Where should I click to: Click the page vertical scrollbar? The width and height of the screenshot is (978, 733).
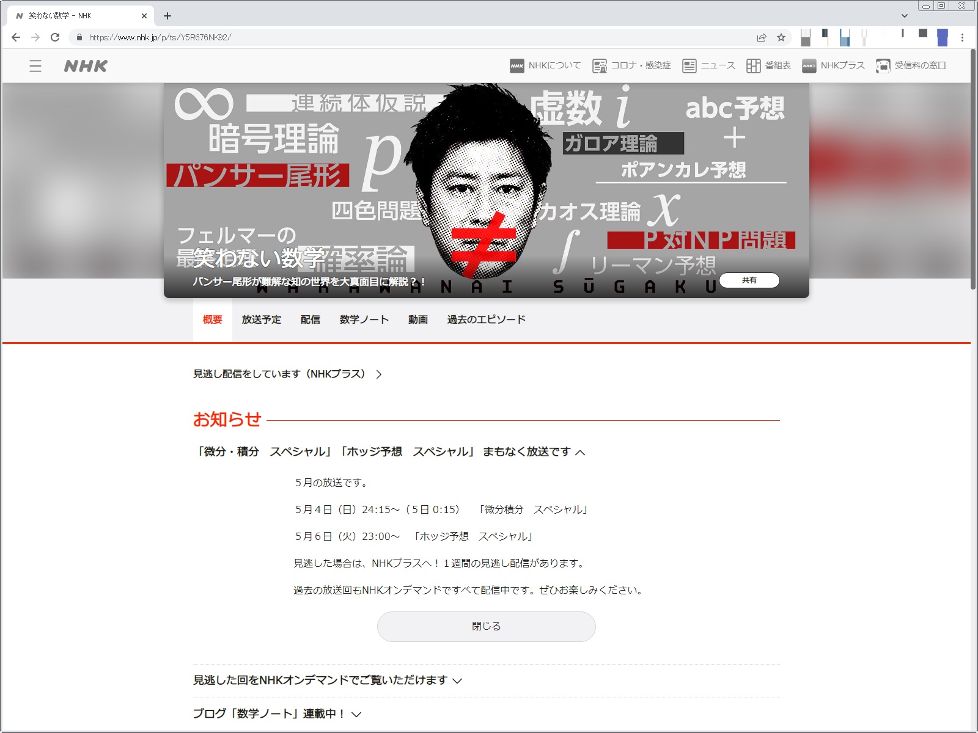(x=974, y=169)
